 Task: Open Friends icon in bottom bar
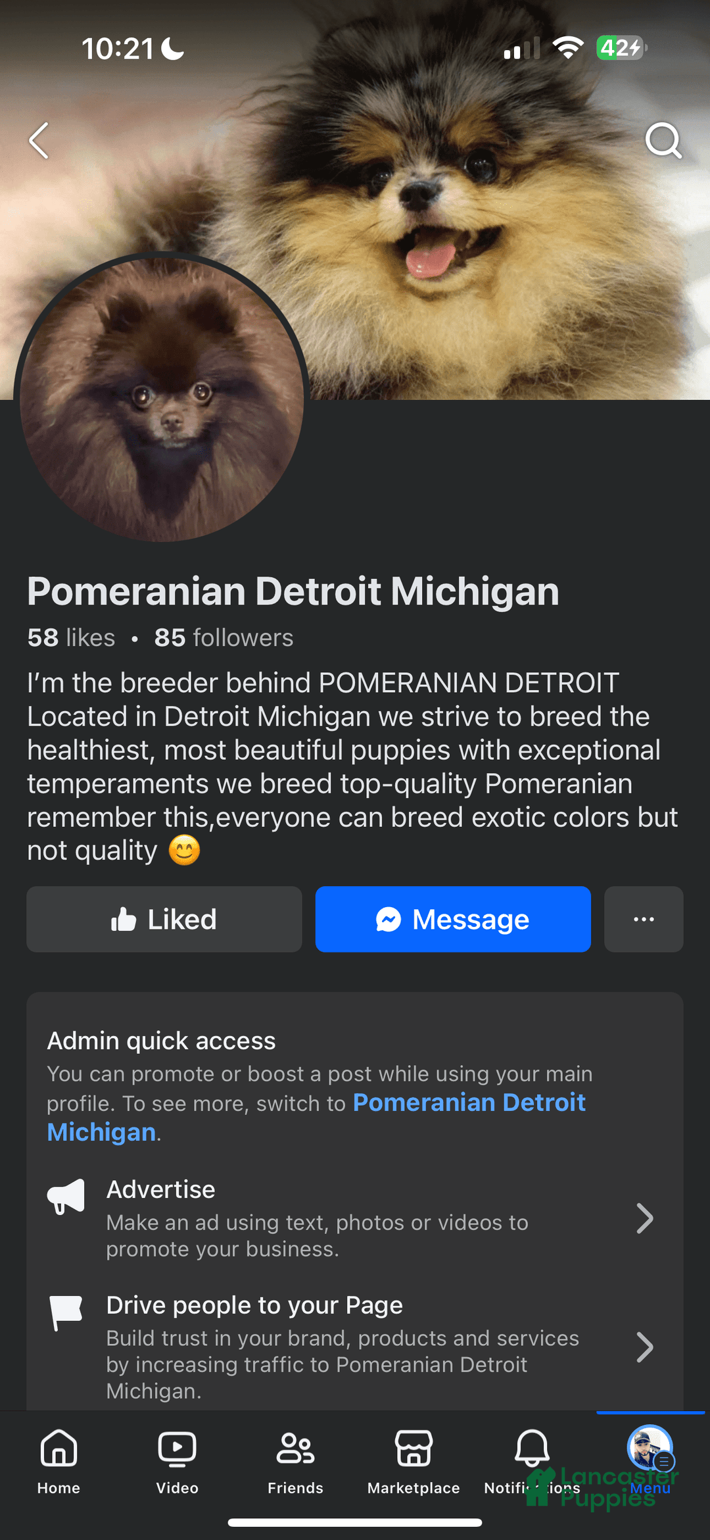295,1460
